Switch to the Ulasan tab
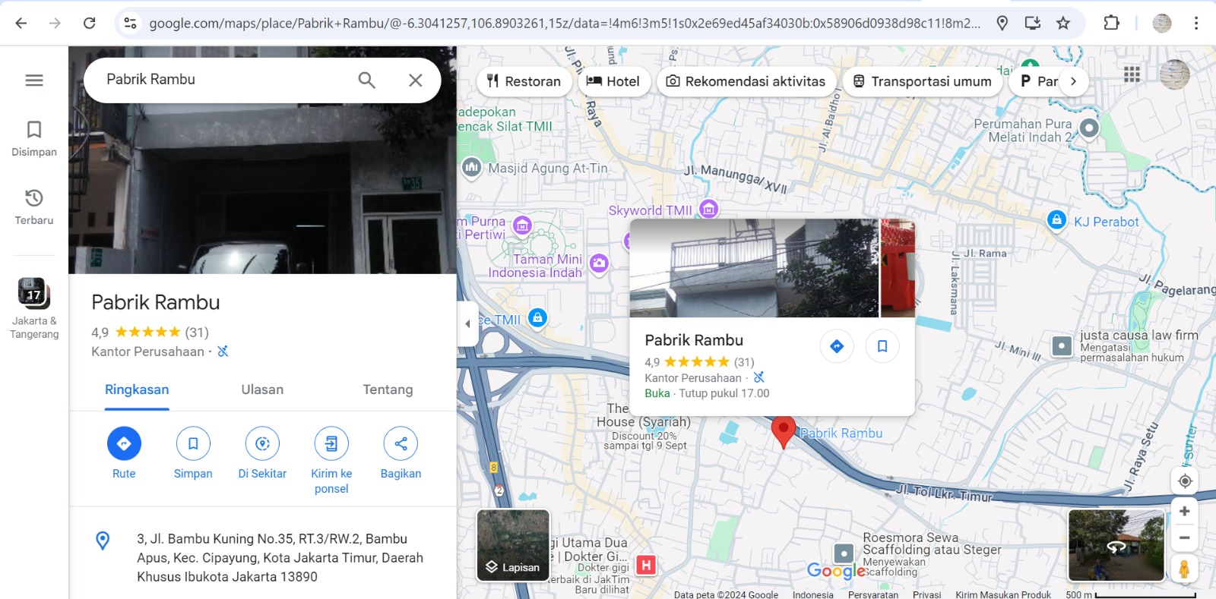The height and width of the screenshot is (599, 1216). coord(262,389)
